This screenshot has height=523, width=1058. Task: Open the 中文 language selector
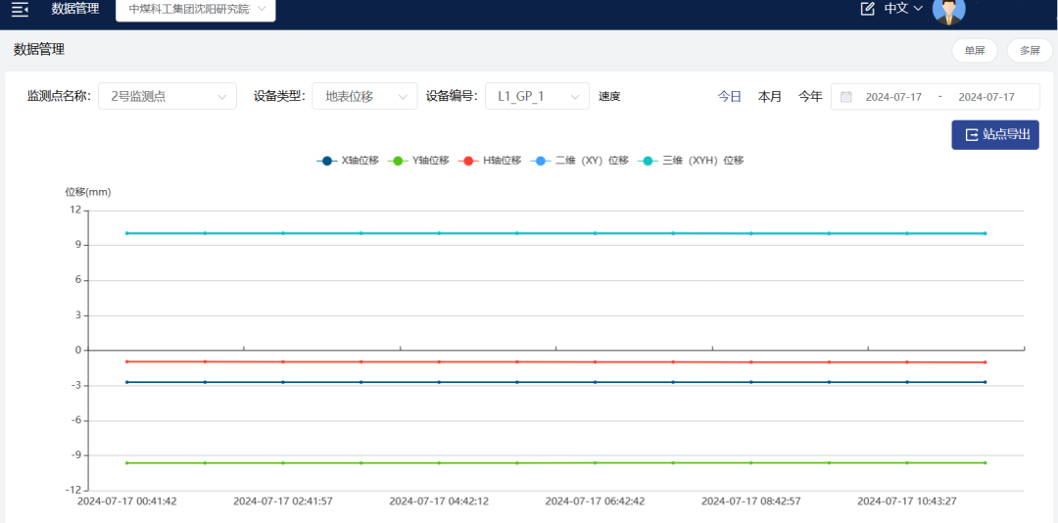pos(903,9)
